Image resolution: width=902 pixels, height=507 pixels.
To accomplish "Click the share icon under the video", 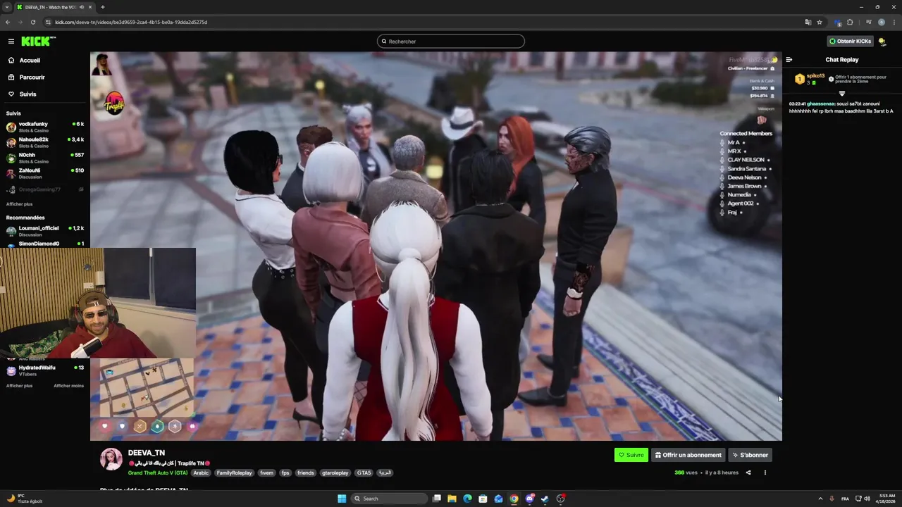I will (748, 472).
